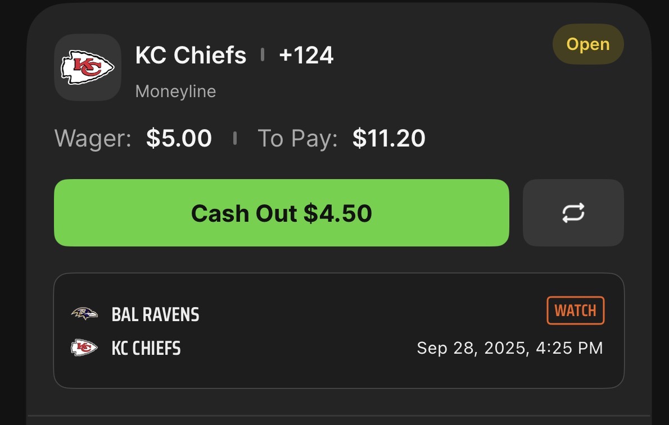Cash out the bet for $4.50
This screenshot has width=669, height=425.
pyautogui.click(x=282, y=213)
